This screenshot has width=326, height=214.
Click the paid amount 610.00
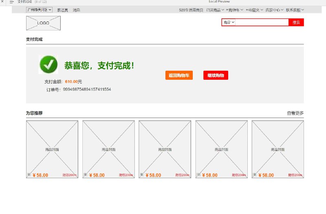[x=71, y=82]
